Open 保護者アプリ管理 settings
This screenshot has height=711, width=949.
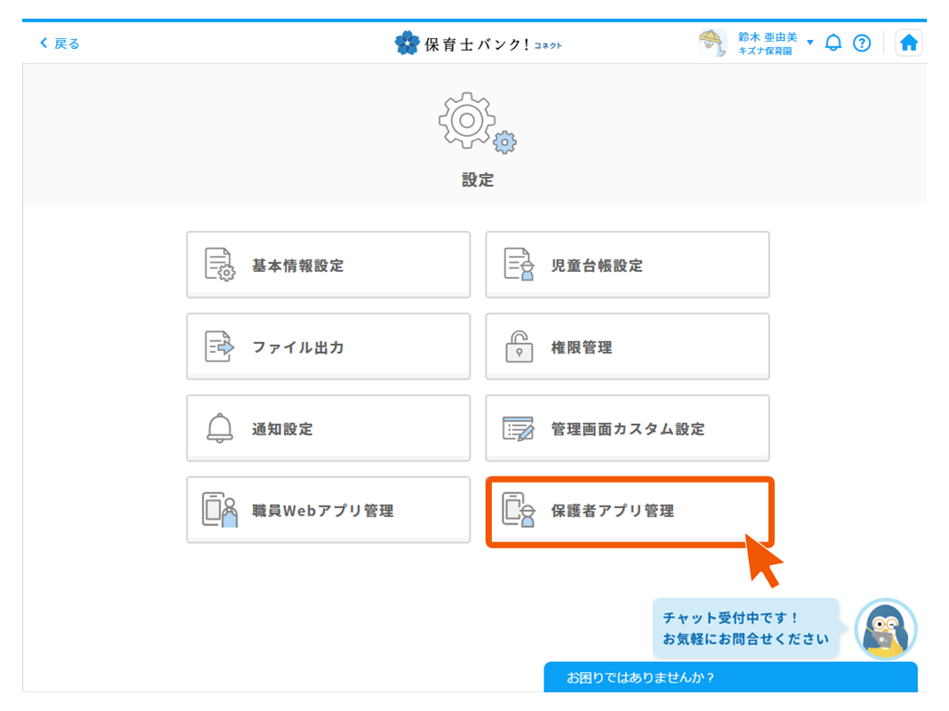pos(629,511)
